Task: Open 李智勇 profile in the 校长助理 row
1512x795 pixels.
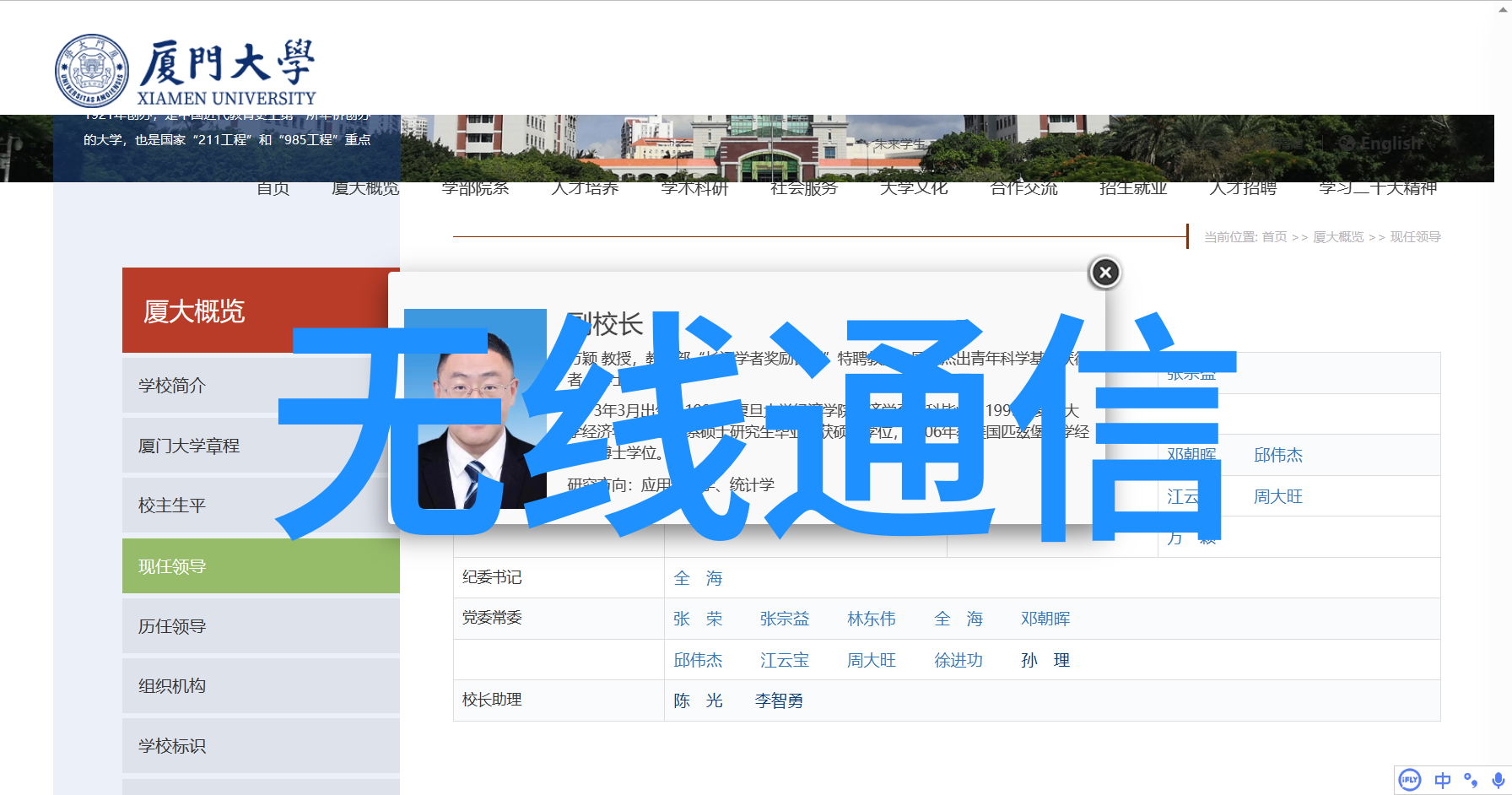Action: coord(779,700)
